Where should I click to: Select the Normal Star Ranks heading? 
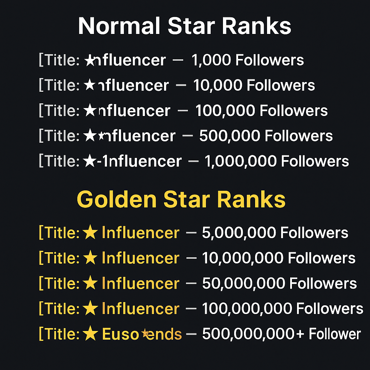pos(185,26)
